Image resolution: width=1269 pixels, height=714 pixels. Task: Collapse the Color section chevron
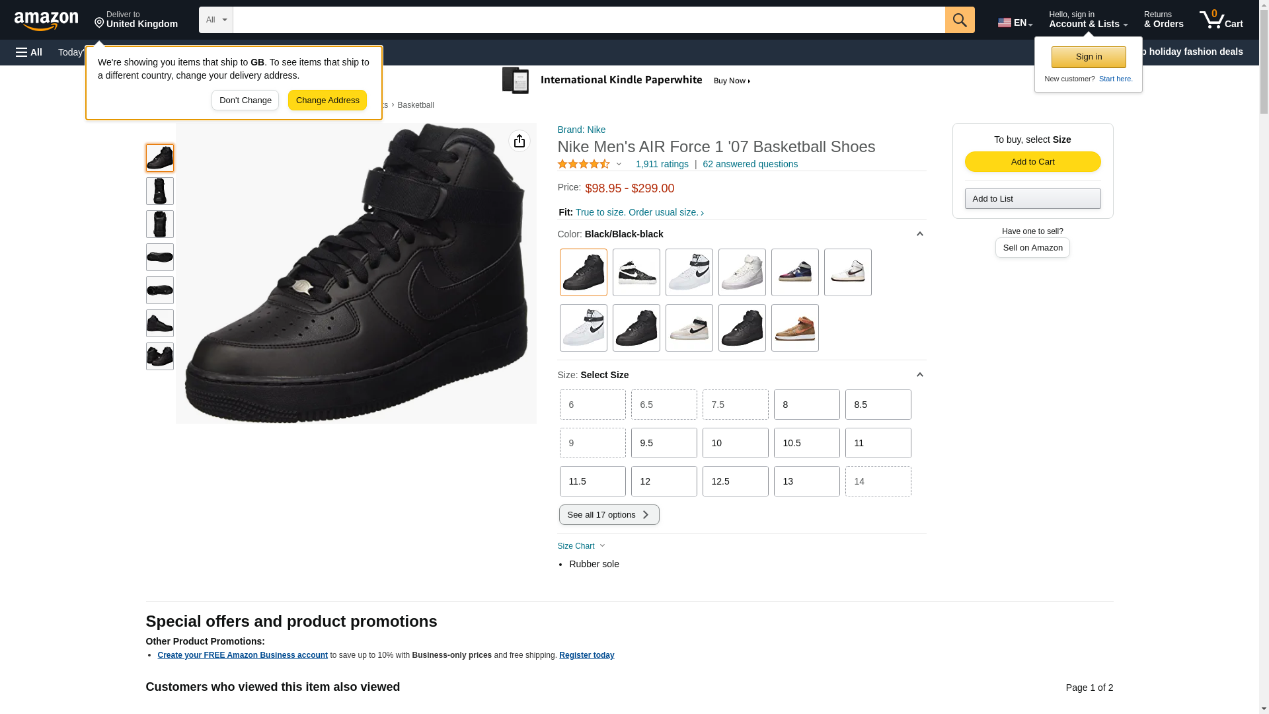coord(919,234)
